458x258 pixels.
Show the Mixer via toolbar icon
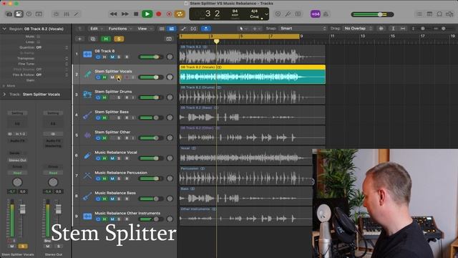click(67, 14)
